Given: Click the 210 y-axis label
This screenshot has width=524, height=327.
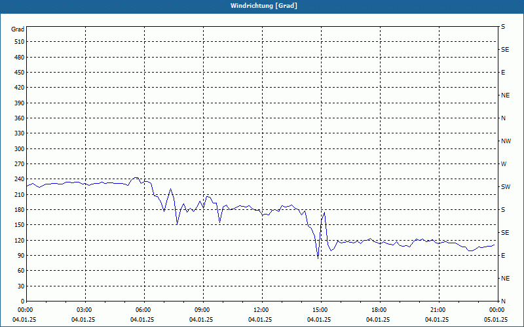Looking at the screenshot, I should tap(20, 194).
